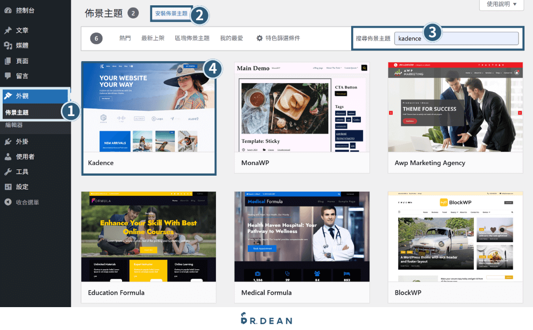
Task: Click the MonaWP theme screenshot
Action: point(302,107)
